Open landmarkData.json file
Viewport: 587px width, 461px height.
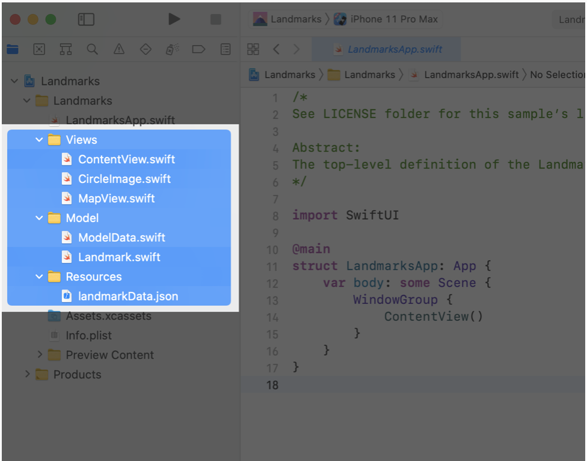(119, 296)
